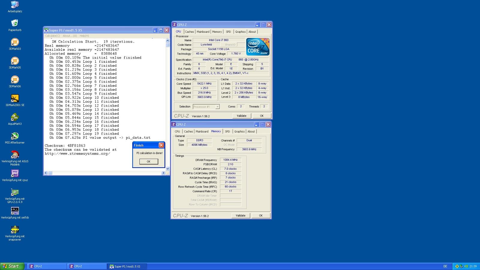Open the About tab in upper CPU-Z
The height and width of the screenshot is (270, 480).
252,32
